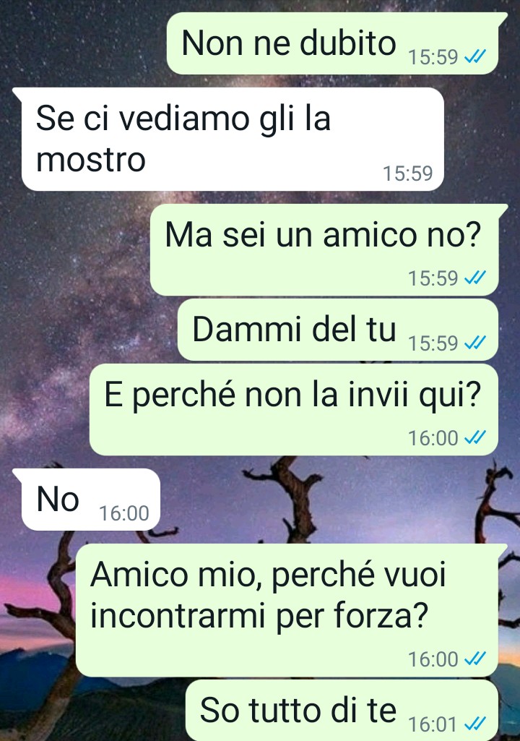Tap the "Ma sei un amico no?" bubble

click(x=325, y=250)
